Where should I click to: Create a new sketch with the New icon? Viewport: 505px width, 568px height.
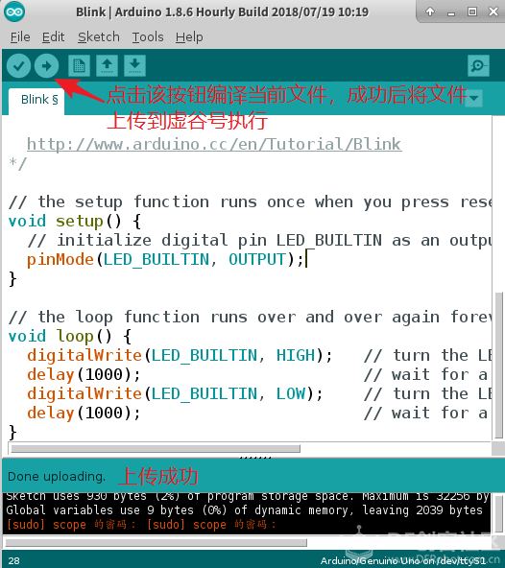tap(79, 65)
